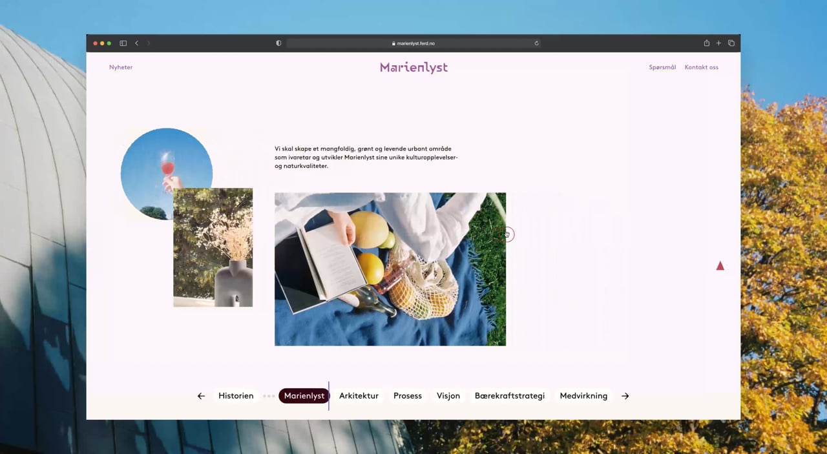Switch to the Arkitektur tab
Image resolution: width=827 pixels, height=454 pixels.
359,396
